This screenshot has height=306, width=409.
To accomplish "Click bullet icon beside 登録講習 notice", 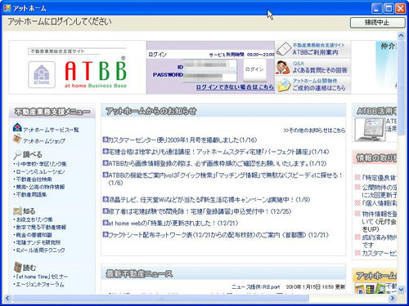I will tap(106, 211).
